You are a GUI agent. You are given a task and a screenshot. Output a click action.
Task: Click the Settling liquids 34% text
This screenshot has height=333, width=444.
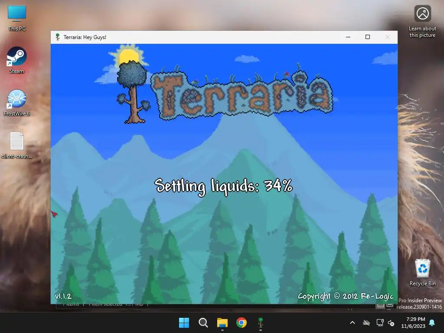click(223, 186)
